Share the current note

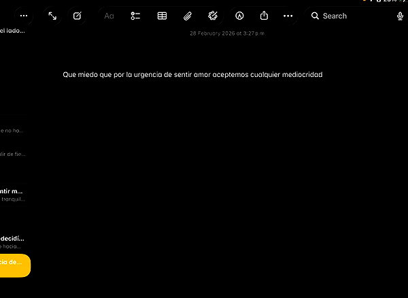click(264, 16)
